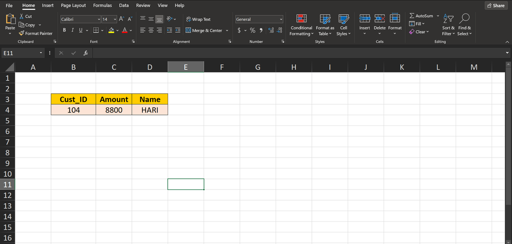Align text right in the cell

click(x=159, y=30)
